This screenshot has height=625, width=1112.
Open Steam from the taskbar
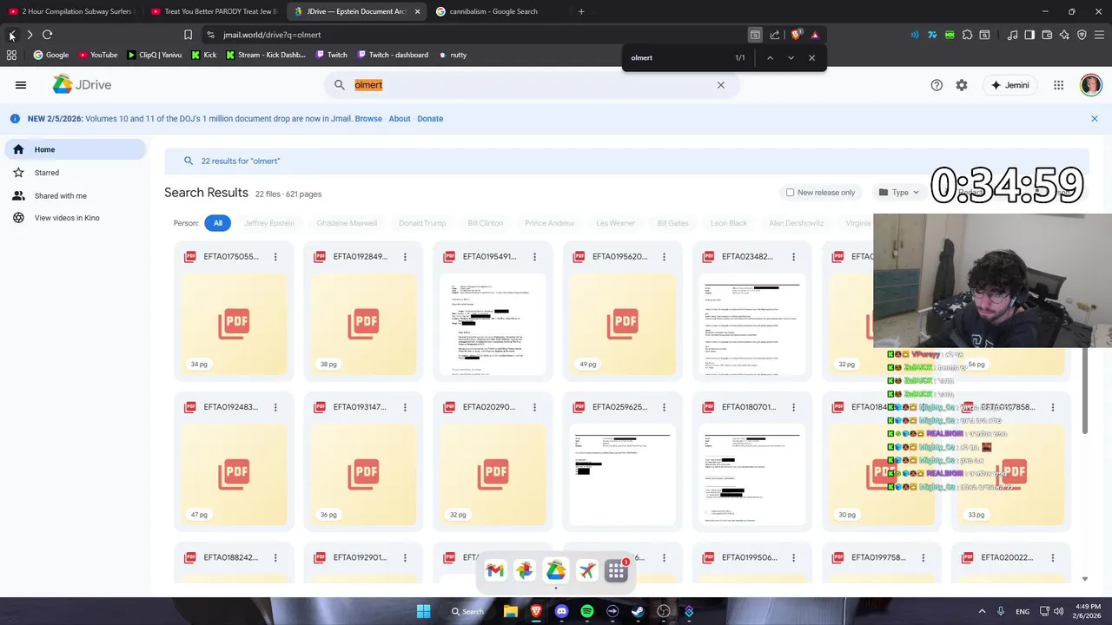click(x=638, y=611)
